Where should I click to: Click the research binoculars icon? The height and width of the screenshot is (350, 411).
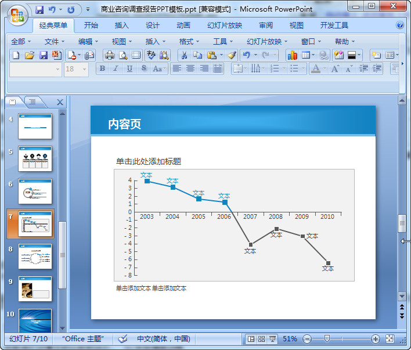(x=164, y=55)
